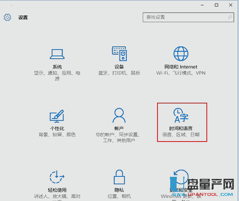
Task: Click the magnifier icon in the search box
Action: [229, 17]
